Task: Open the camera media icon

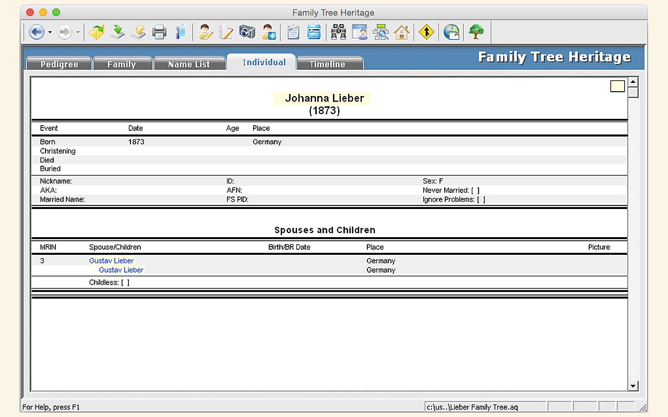Action: [x=247, y=32]
